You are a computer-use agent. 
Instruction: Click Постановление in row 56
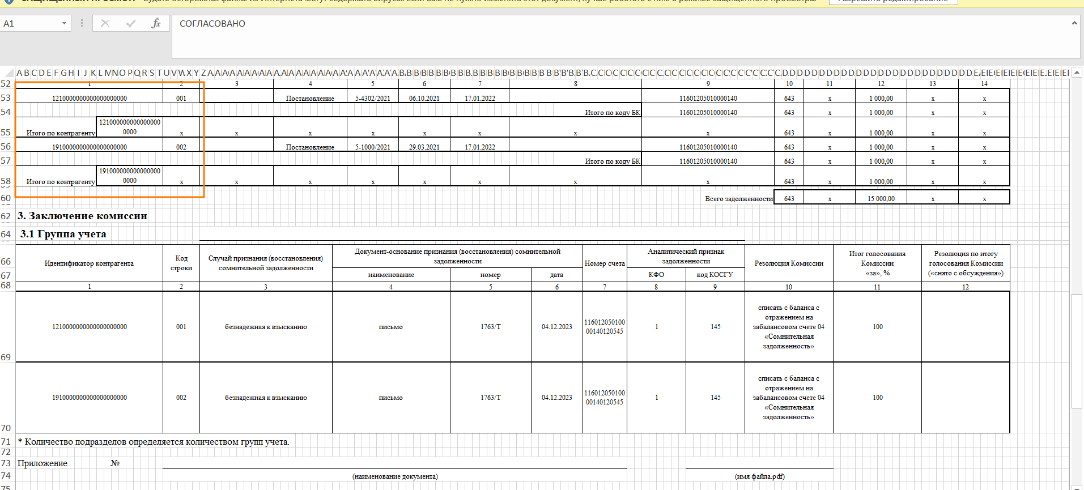(x=310, y=147)
